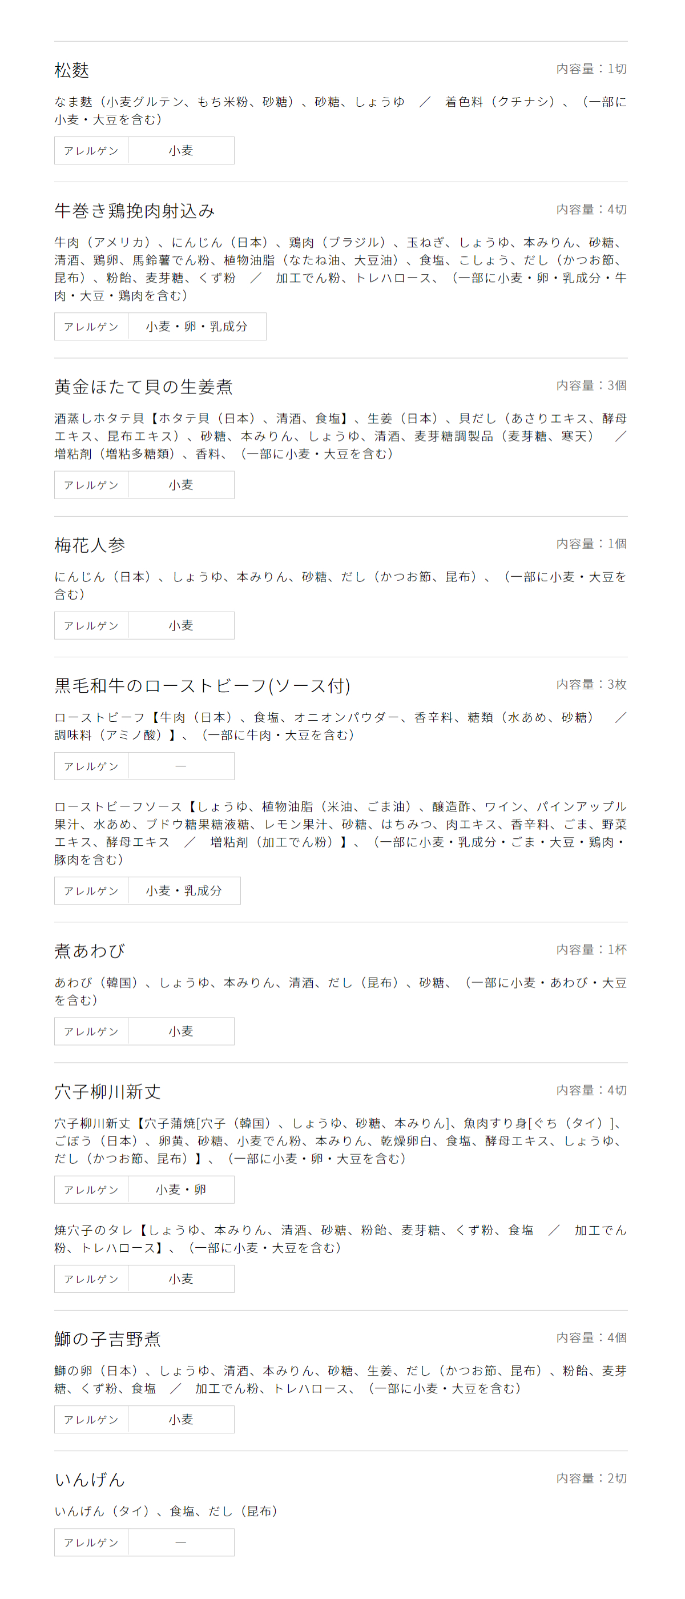This screenshot has height=1599, width=685.
Task: Click the いんげん heading
Action: 90,1480
